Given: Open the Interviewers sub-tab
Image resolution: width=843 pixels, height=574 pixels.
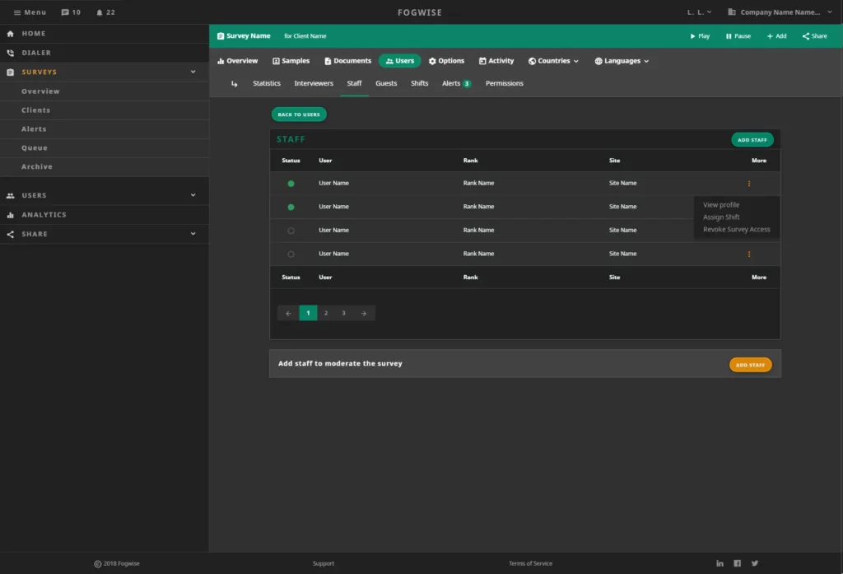Looking at the screenshot, I should click(314, 83).
